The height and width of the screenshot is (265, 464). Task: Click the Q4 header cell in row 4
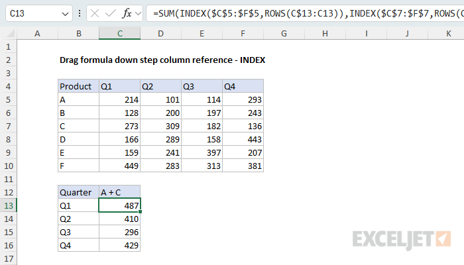[243, 86]
